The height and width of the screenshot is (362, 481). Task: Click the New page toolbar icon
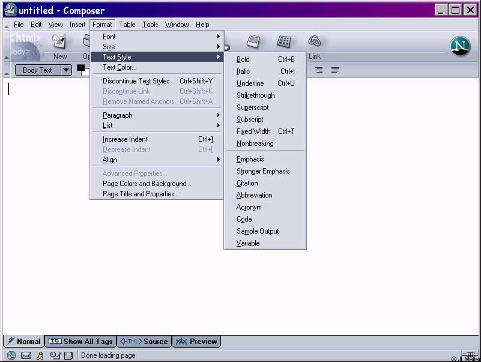pos(59,41)
